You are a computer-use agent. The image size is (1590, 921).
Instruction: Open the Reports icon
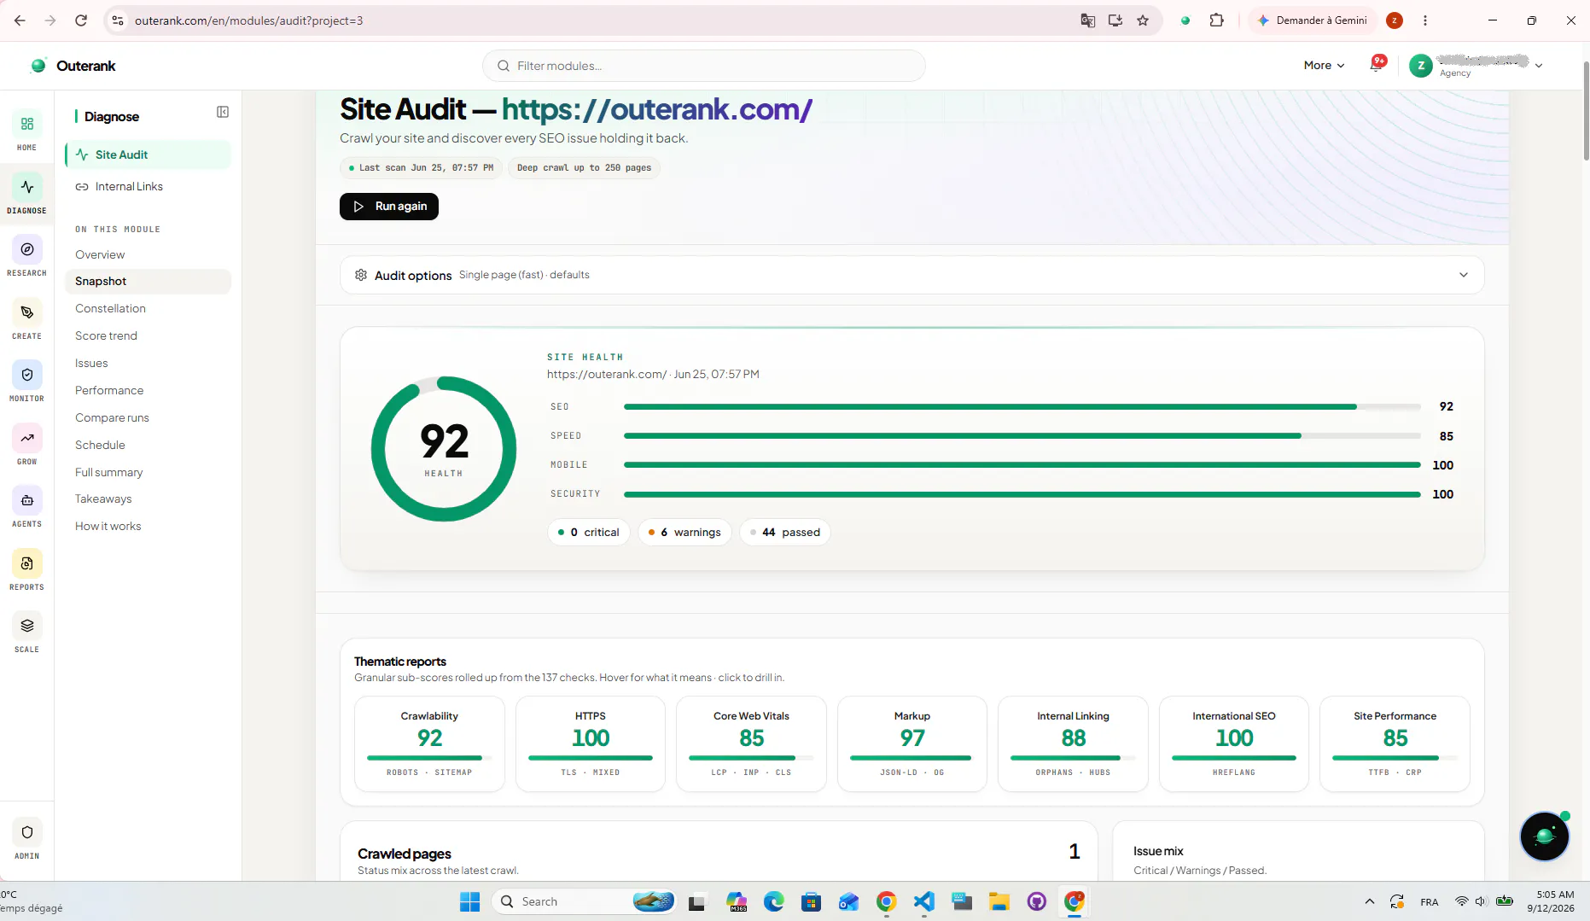click(x=26, y=564)
